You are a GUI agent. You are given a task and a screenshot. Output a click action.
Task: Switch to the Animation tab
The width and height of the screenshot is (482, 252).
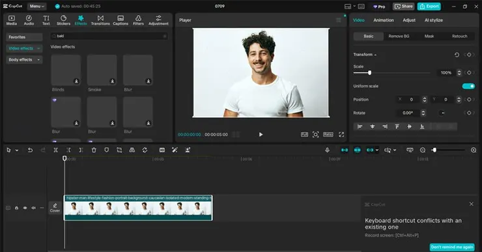pos(384,20)
